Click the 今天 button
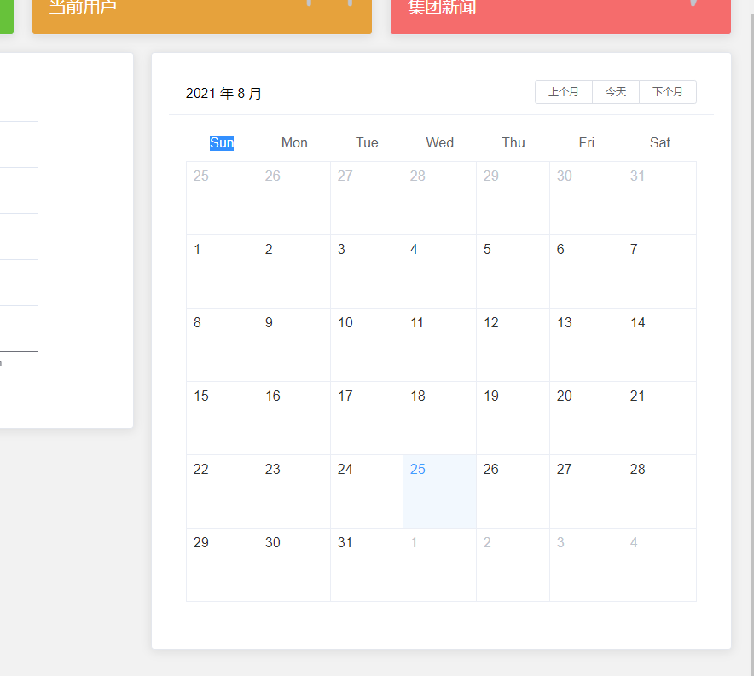 coord(616,92)
